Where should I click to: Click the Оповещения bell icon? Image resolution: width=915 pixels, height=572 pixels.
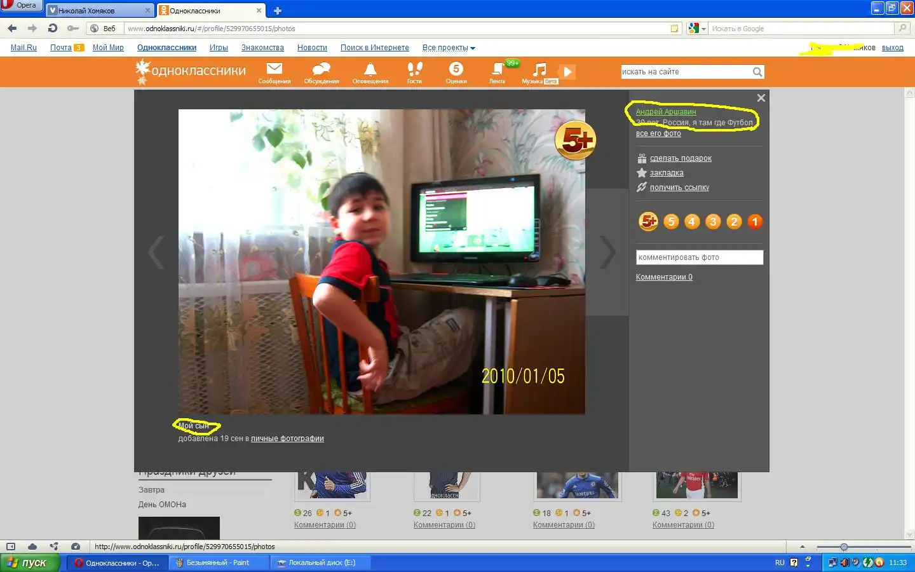[370, 69]
